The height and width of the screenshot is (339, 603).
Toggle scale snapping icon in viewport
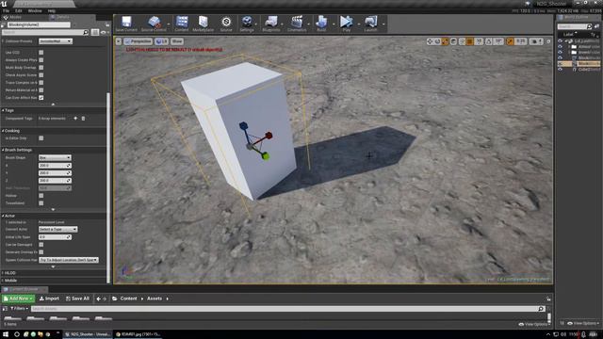[x=510, y=41]
